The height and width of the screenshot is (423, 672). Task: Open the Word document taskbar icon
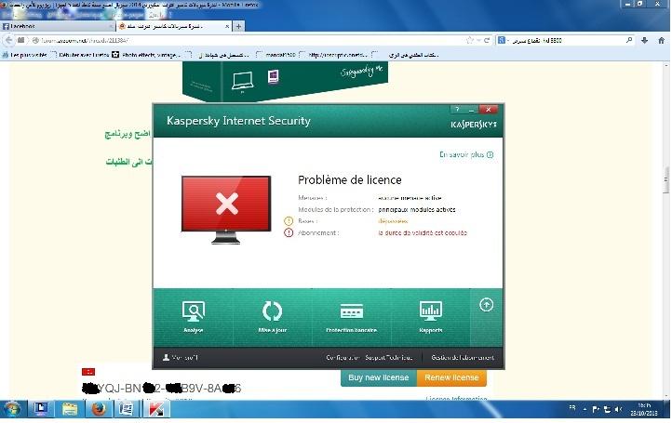click(127, 409)
